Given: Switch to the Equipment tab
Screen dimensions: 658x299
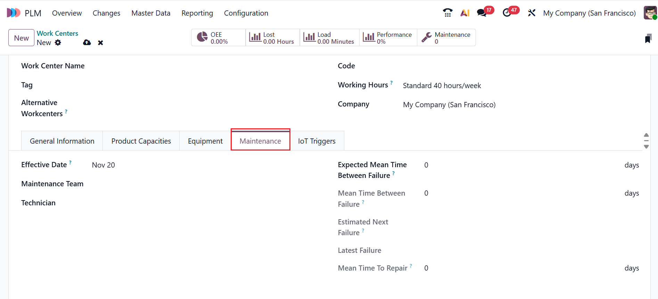Looking at the screenshot, I should coord(205,141).
